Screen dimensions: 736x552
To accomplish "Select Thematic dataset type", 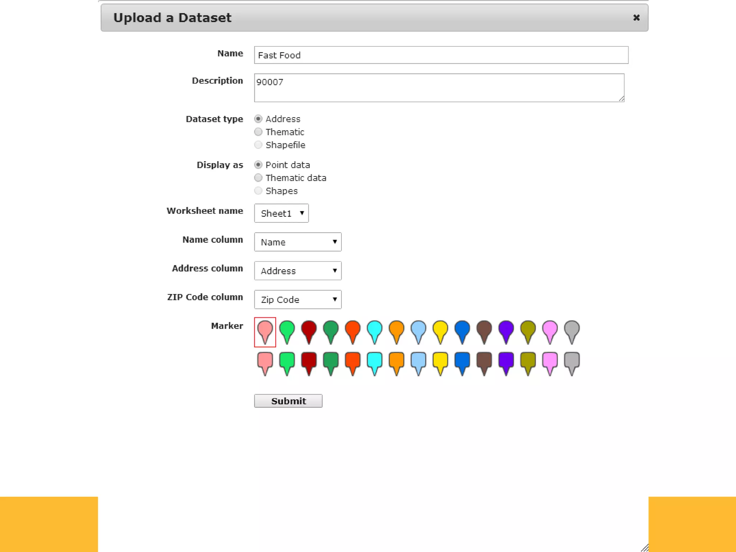I will coord(258,132).
